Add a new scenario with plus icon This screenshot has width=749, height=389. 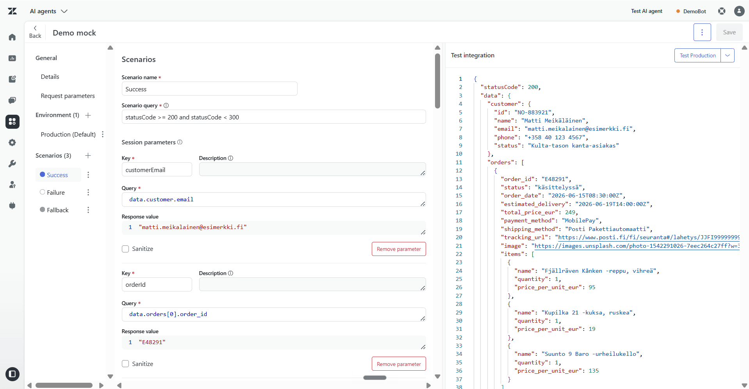tap(88, 156)
